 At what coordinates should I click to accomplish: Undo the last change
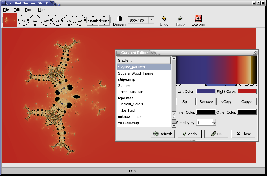(164, 21)
